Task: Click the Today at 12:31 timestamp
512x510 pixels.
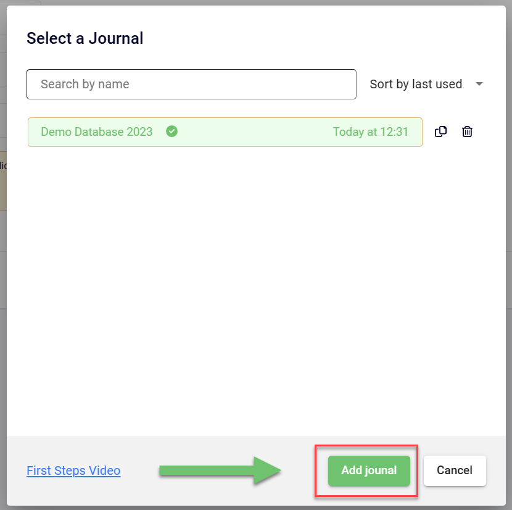Action: click(371, 132)
